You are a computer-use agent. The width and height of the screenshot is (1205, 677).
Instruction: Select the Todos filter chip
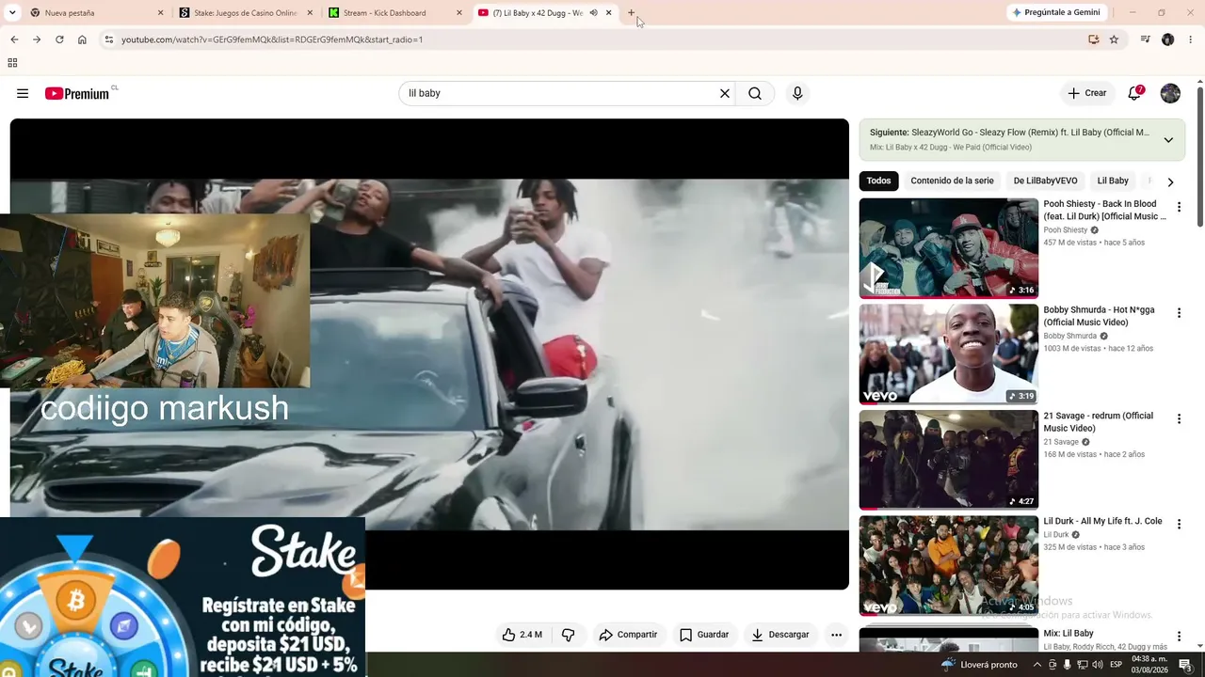878,181
